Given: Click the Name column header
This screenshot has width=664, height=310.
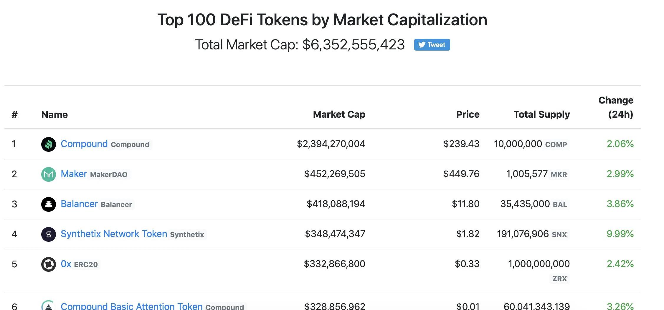Looking at the screenshot, I should pyautogui.click(x=54, y=115).
